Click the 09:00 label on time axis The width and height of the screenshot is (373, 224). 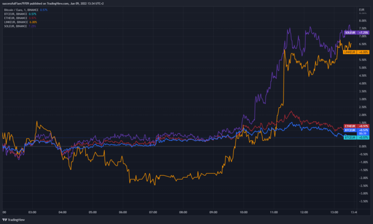coord(213,213)
